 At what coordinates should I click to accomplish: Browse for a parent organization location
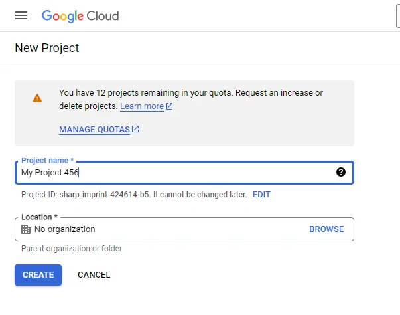(326, 229)
